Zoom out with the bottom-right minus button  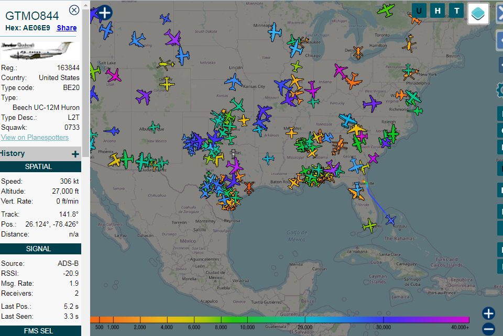tap(488, 329)
